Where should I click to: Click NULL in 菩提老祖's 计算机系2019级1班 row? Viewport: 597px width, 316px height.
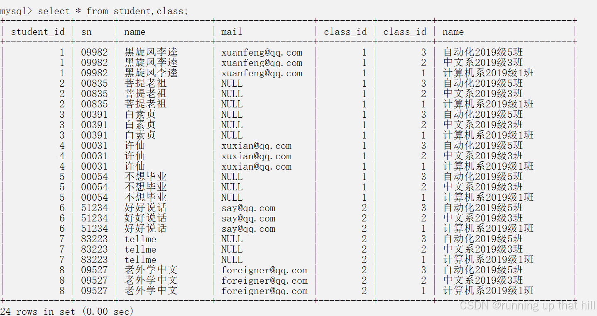(x=232, y=104)
